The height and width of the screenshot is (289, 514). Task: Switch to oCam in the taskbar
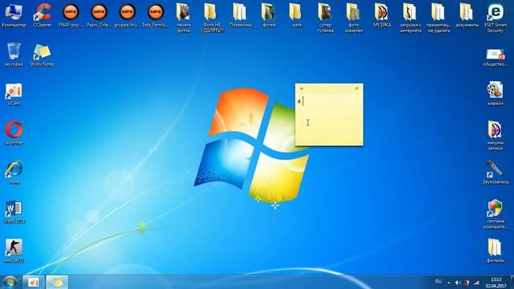(34, 282)
